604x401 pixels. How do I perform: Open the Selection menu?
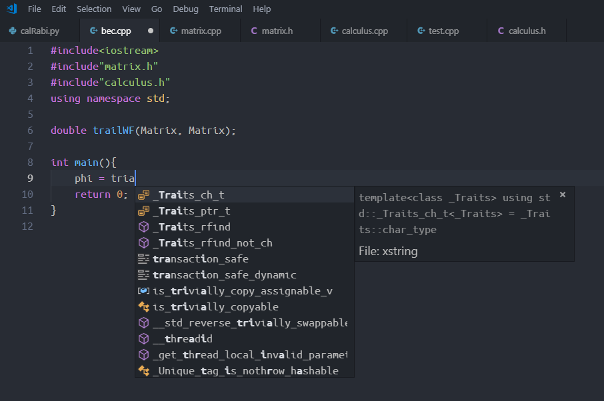pyautogui.click(x=94, y=9)
